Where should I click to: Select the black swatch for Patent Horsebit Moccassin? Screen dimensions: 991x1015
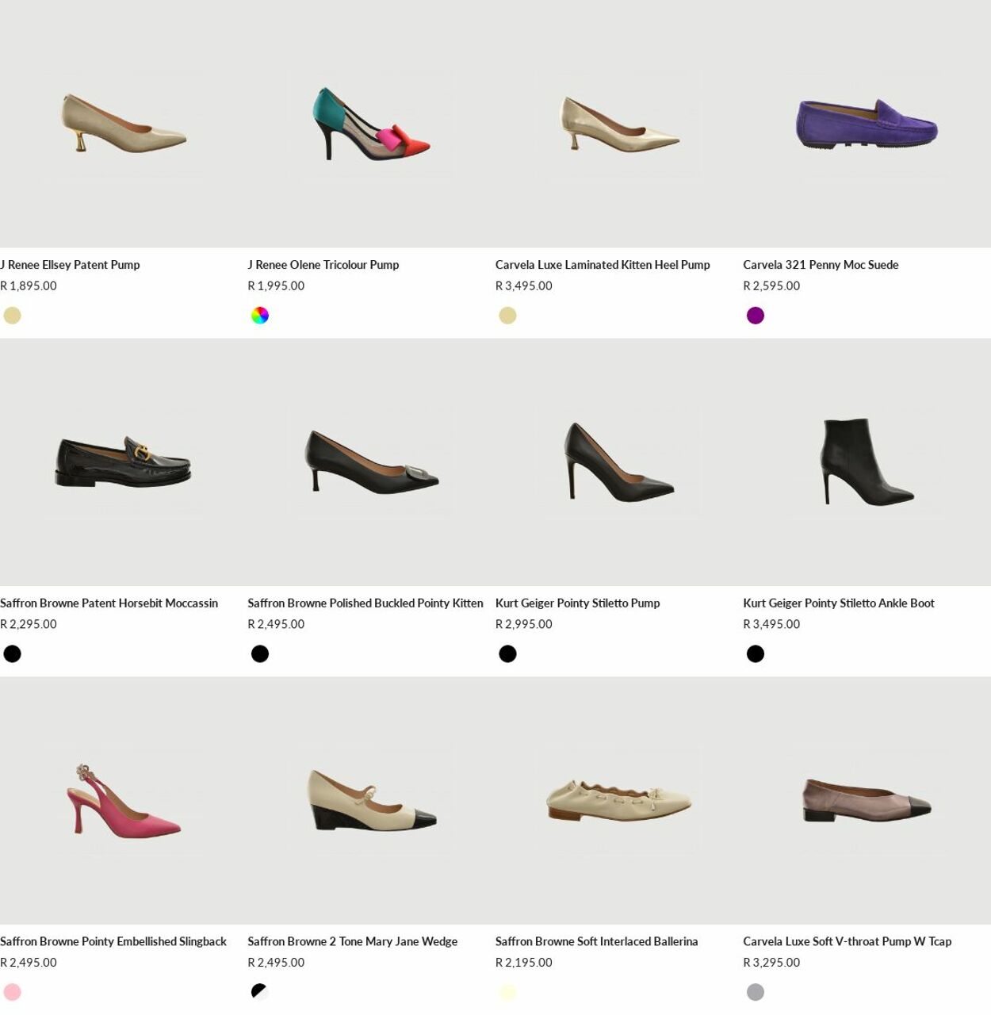[x=13, y=654]
